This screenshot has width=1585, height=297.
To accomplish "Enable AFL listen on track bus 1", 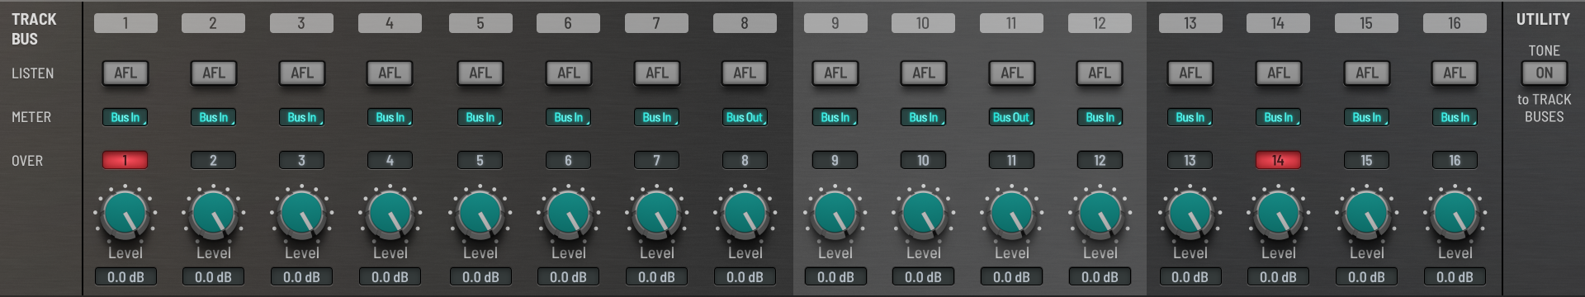I will tap(125, 73).
